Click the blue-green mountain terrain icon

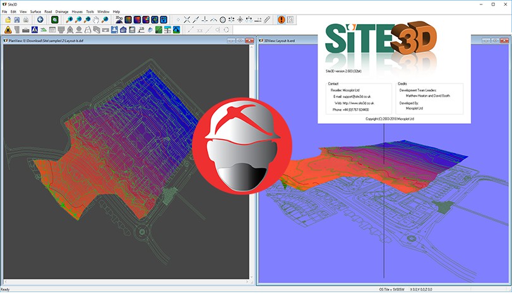pos(176,30)
